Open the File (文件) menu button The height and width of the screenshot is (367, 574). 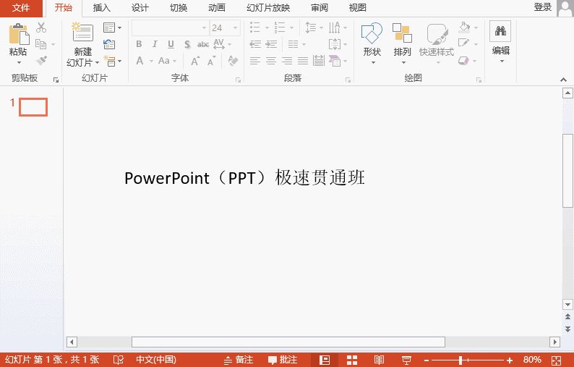tap(21, 8)
